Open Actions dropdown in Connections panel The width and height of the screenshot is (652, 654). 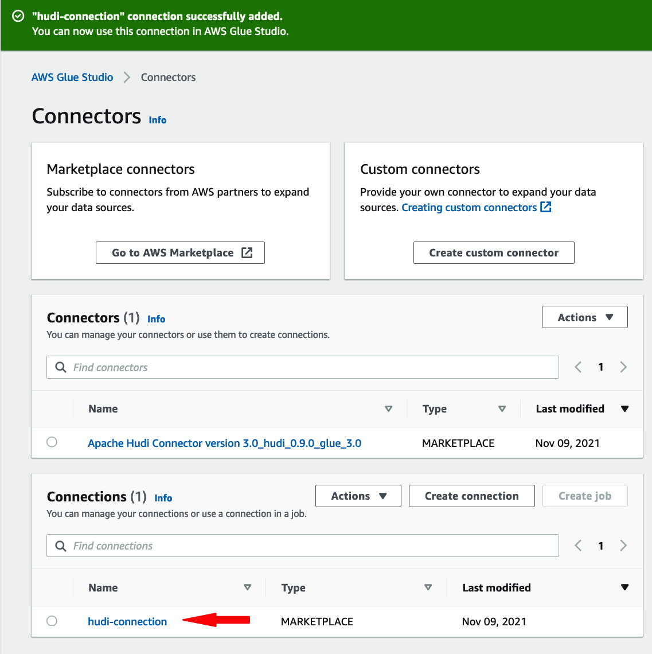pyautogui.click(x=358, y=496)
